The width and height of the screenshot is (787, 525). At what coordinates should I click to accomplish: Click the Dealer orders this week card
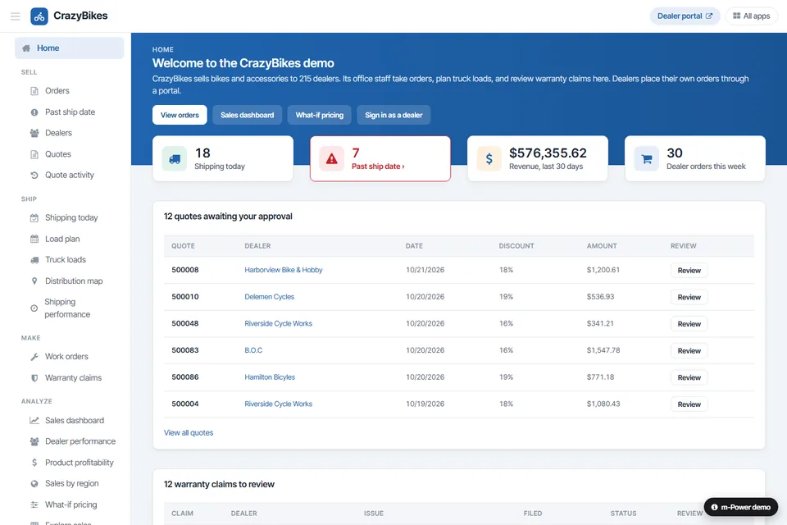695,159
